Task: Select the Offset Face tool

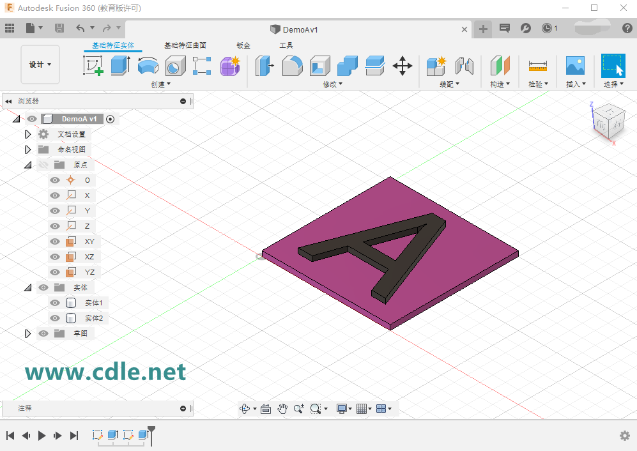Action: click(x=375, y=66)
